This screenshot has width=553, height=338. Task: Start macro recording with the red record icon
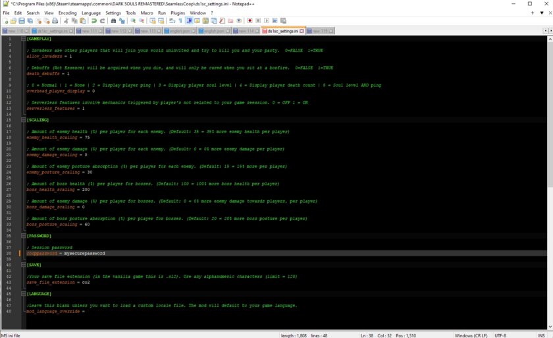point(250,21)
